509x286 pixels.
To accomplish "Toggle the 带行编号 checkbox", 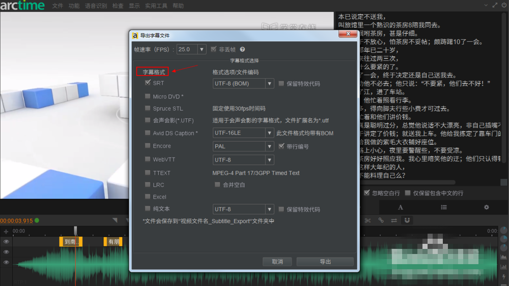I will point(281,146).
